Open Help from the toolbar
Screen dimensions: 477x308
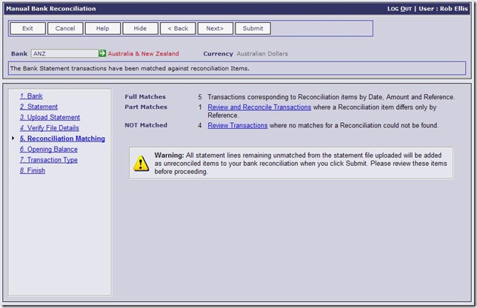click(103, 28)
